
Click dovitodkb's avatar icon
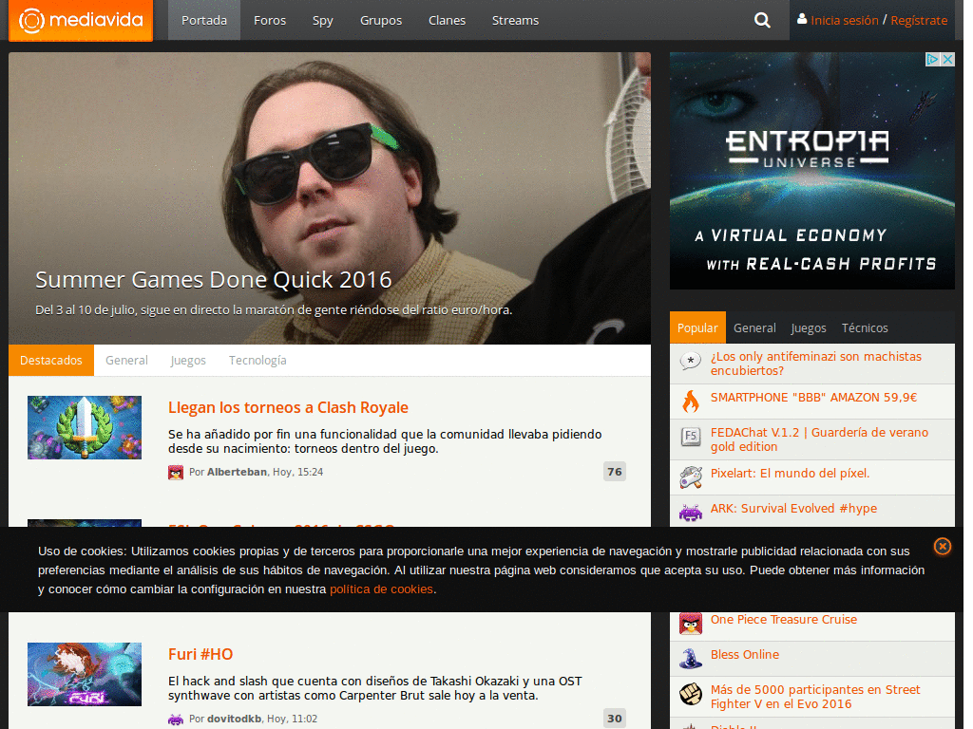(176, 720)
